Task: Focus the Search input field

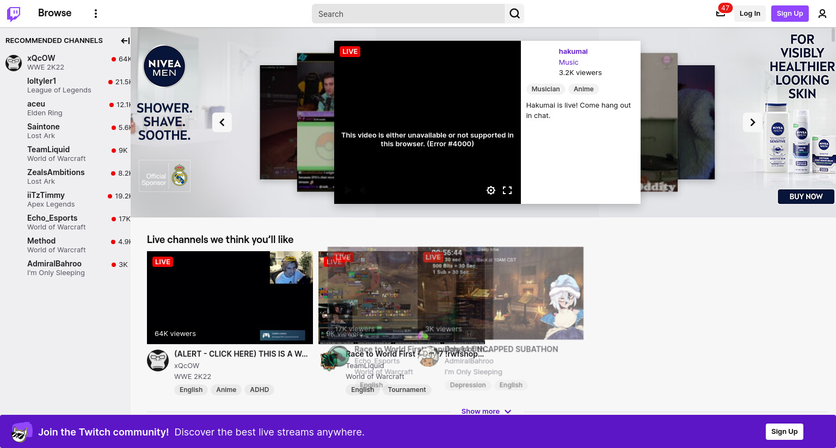Action: (408, 14)
